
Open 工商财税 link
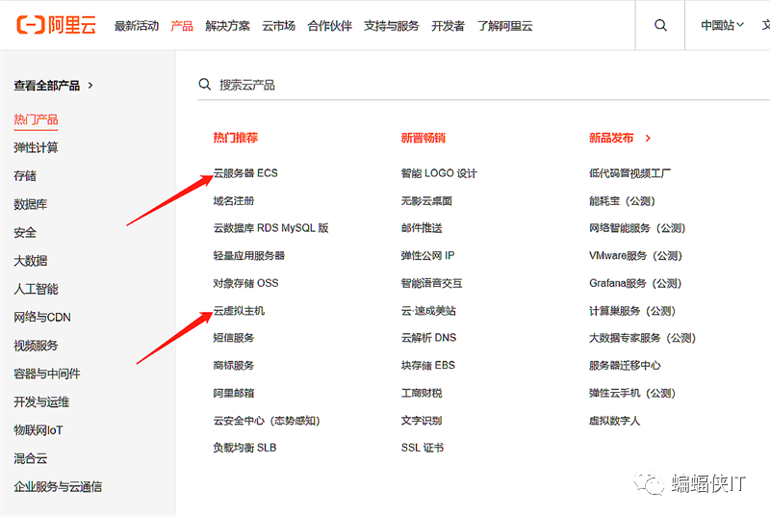[x=422, y=393]
